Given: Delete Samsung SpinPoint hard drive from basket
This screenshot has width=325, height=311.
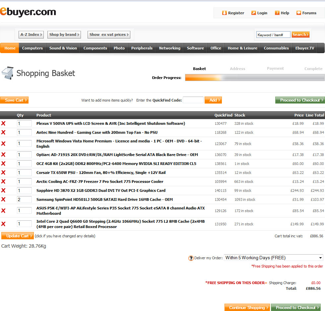Looking at the screenshot, I should [3, 199].
